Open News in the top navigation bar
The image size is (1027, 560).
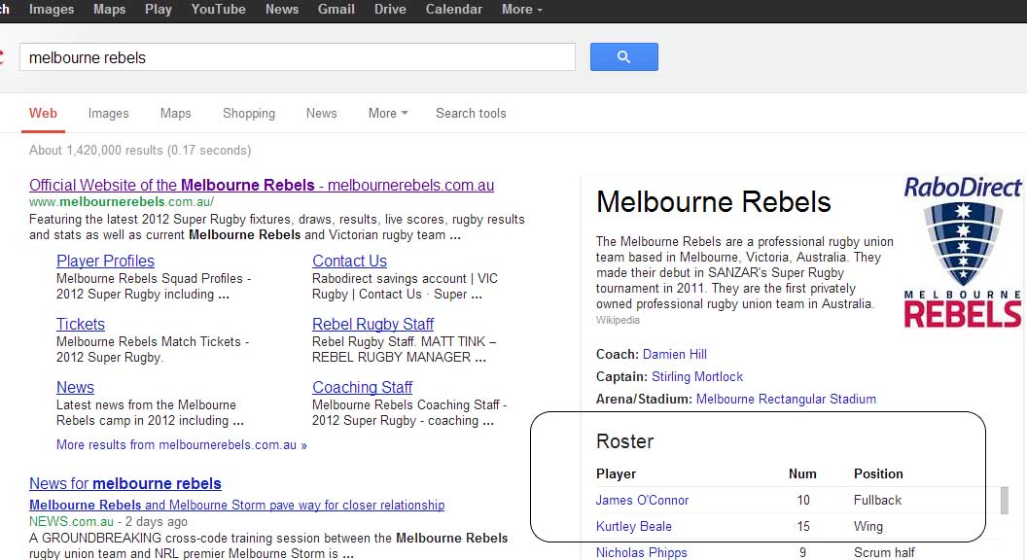[282, 9]
